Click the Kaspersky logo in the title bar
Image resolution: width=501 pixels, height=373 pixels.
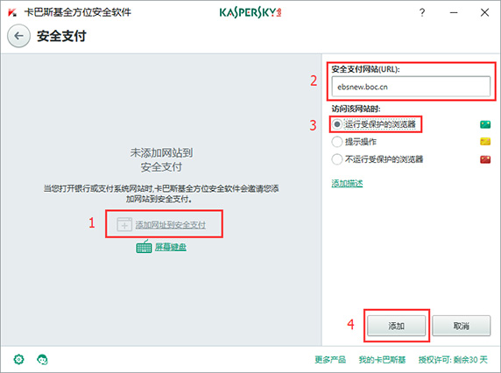(x=250, y=12)
